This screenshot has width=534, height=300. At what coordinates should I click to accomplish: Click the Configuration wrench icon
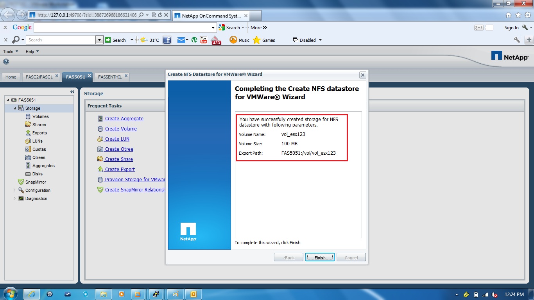coord(21,190)
